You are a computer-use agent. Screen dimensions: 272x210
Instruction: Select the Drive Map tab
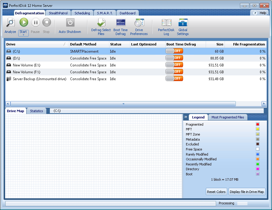coord(16,111)
